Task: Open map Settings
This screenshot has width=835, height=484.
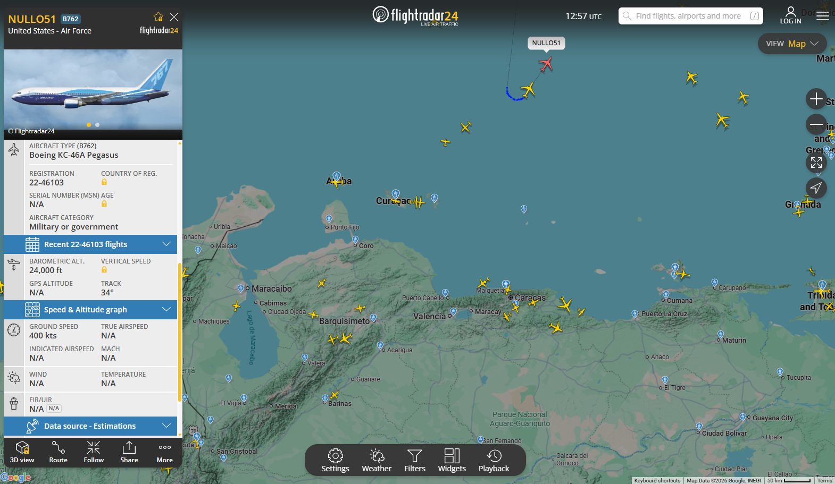Action: click(x=335, y=460)
